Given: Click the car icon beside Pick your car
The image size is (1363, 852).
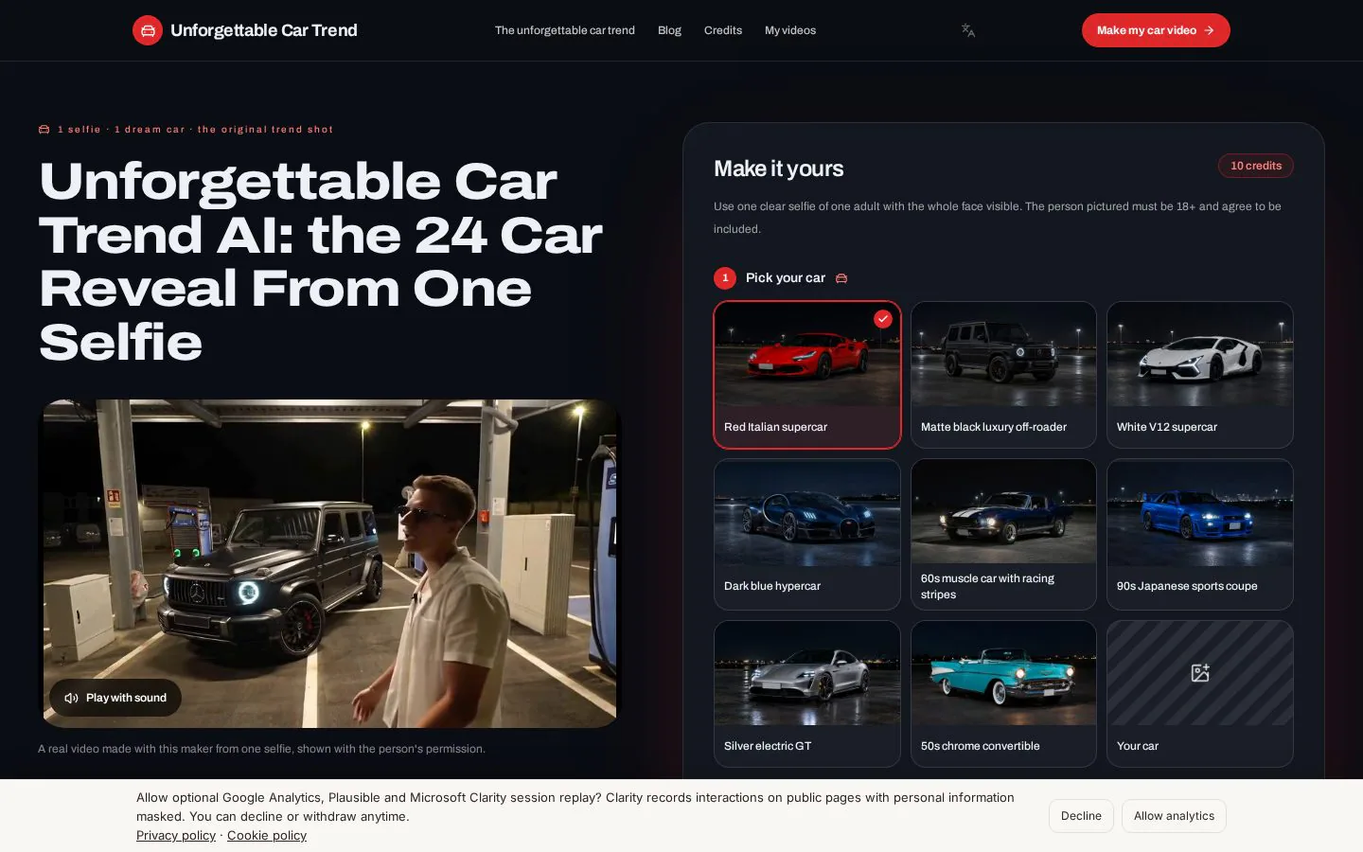Looking at the screenshot, I should click(841, 278).
